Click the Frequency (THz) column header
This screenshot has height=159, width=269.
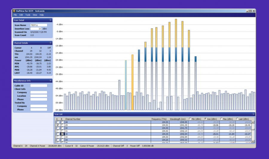pos(159,119)
